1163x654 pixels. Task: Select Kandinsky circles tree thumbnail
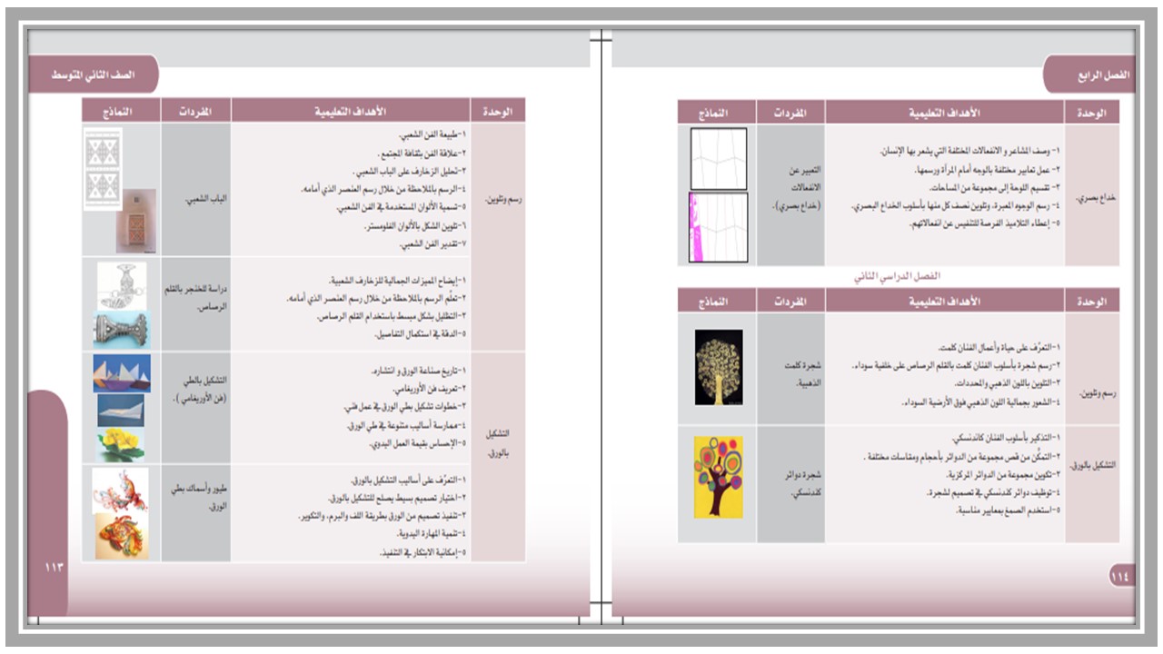click(x=718, y=477)
